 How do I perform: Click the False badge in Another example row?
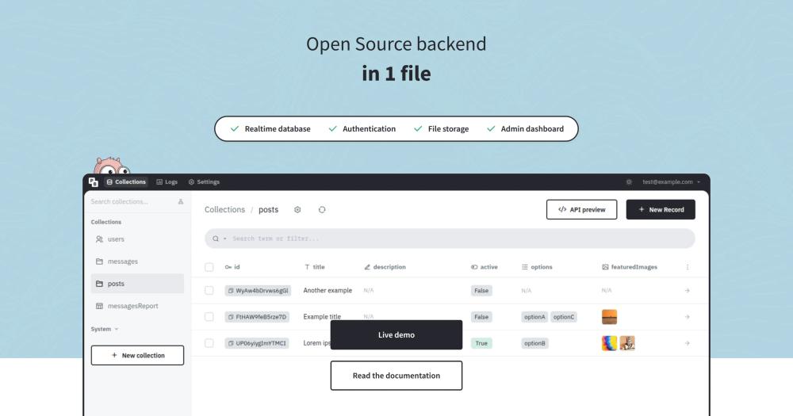(x=481, y=291)
